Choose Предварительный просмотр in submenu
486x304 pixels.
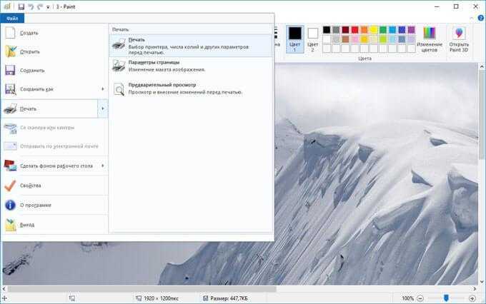[191, 88]
